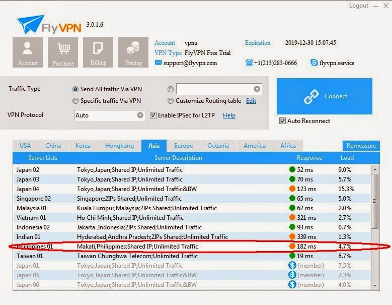Click the Remeasure button
Image resolution: width=392 pixels, height=305 pixels.
361,146
